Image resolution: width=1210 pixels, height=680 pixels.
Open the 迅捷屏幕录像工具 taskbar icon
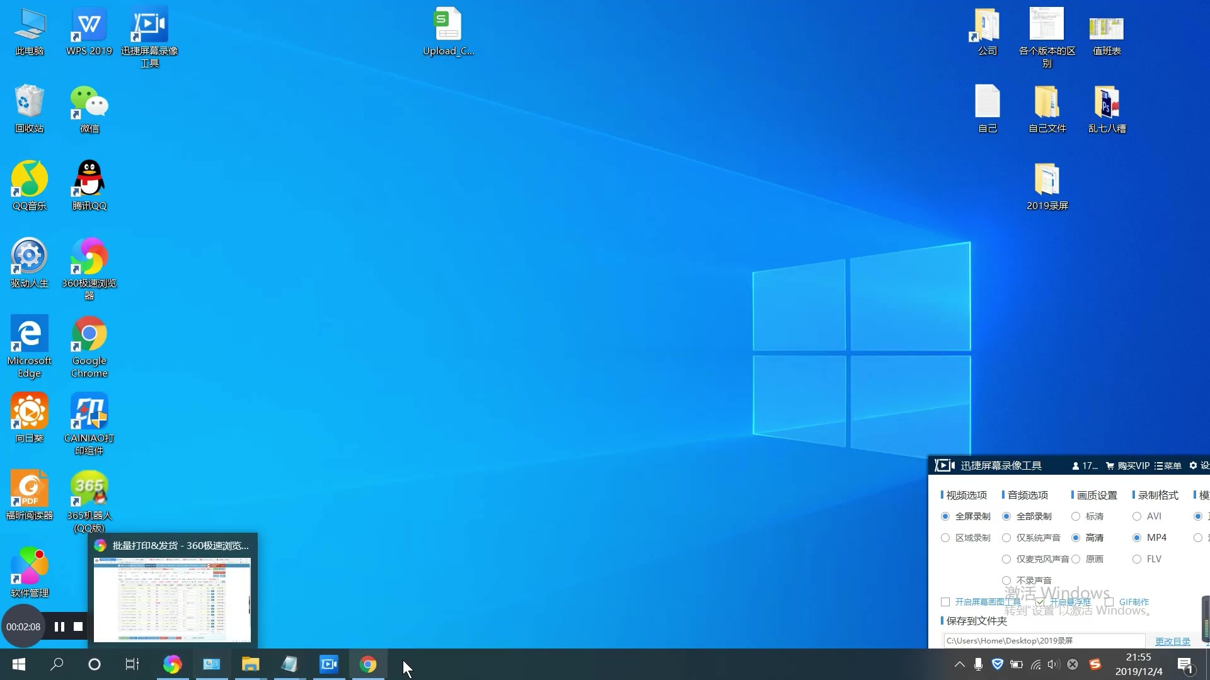(x=329, y=664)
